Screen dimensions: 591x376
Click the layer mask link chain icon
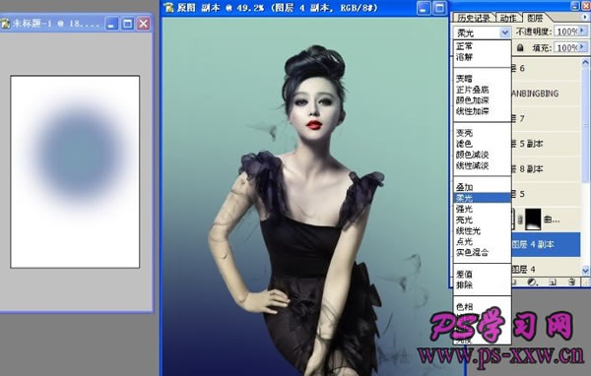coord(520,219)
